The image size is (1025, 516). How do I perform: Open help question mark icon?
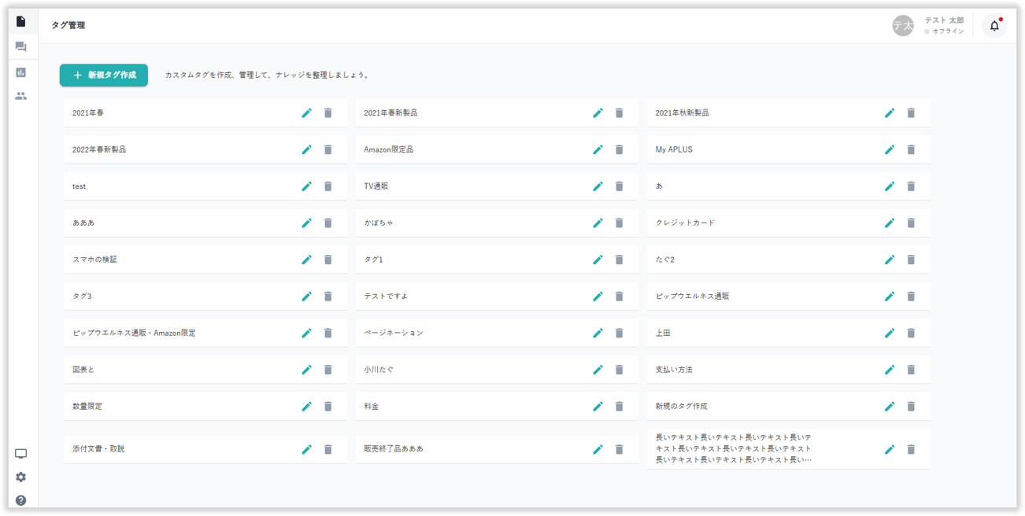coord(21,500)
